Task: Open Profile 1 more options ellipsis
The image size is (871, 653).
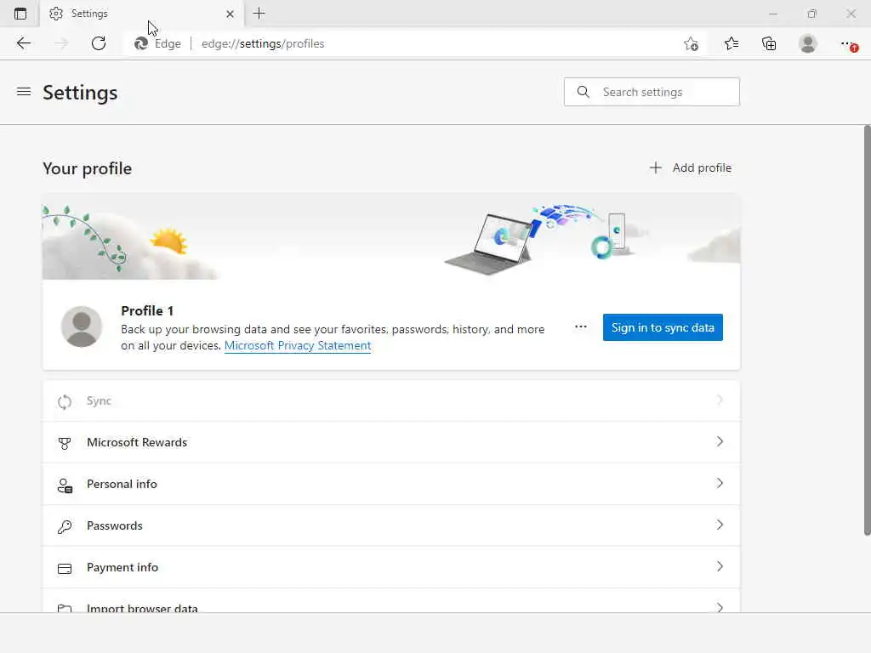Action: pyautogui.click(x=580, y=327)
